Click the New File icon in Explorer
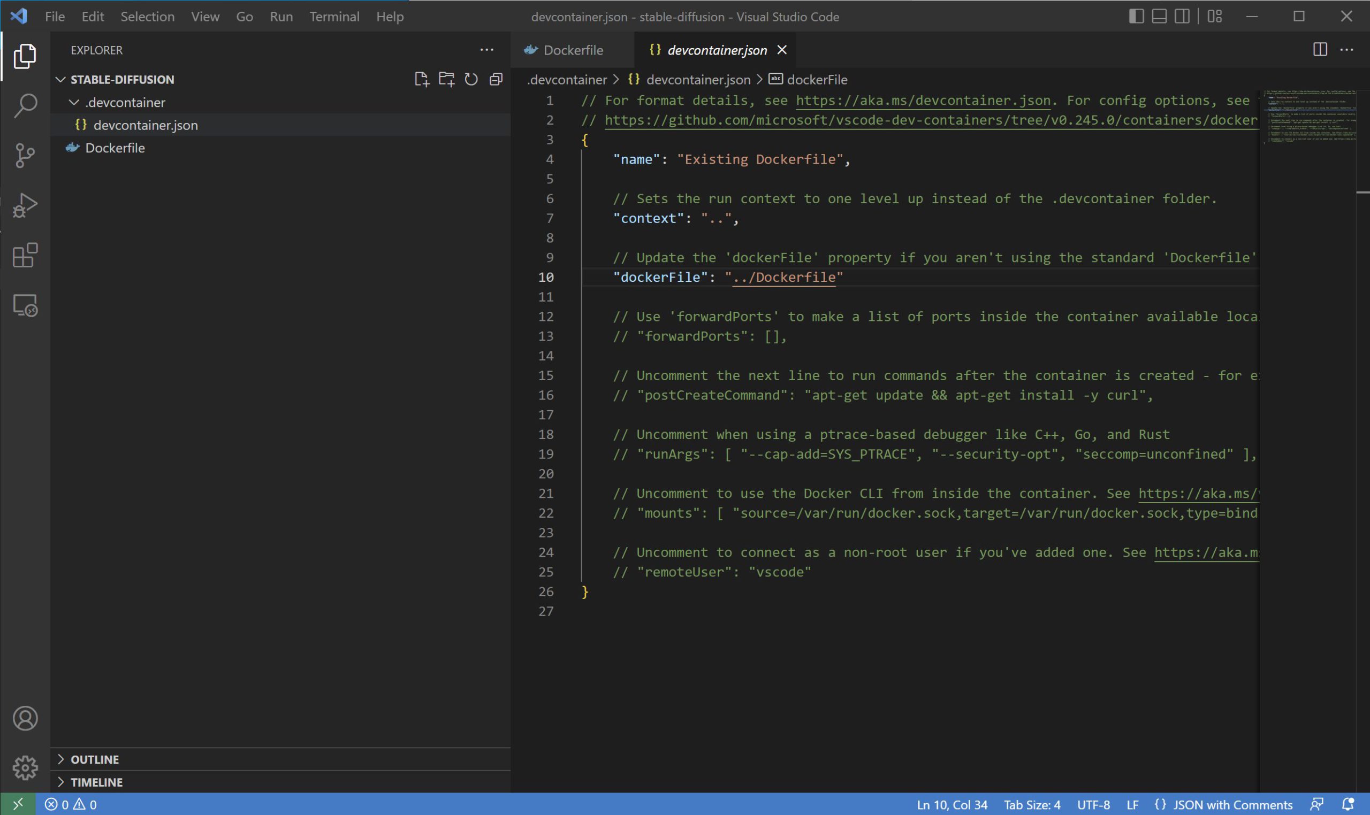Viewport: 1370px width, 815px height. 422,80
